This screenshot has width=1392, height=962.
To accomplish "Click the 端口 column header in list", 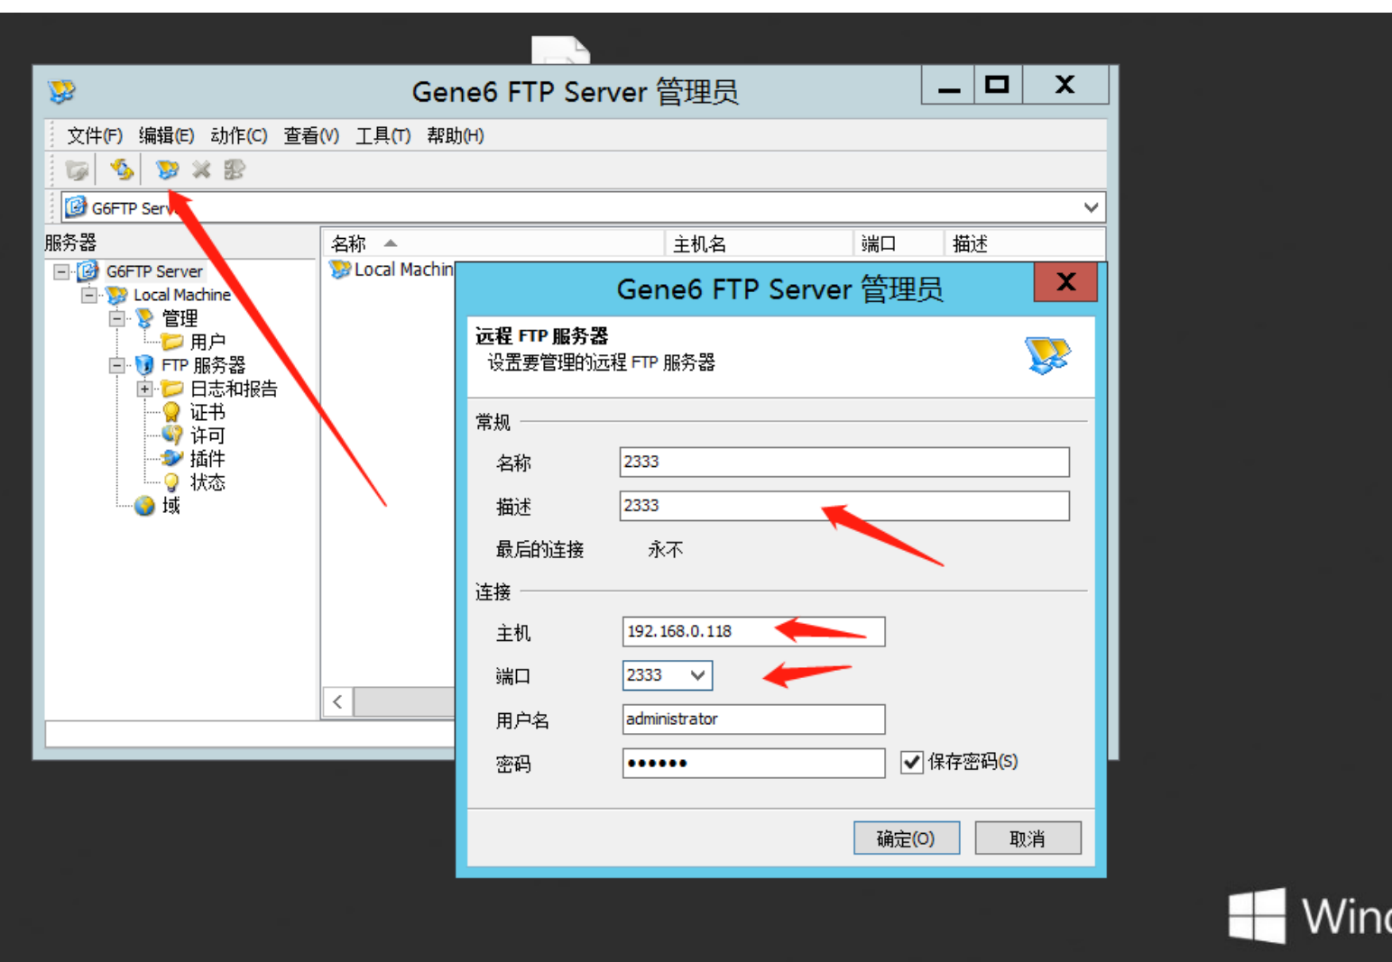I will (899, 243).
